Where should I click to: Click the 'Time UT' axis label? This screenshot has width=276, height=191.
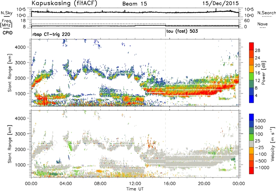pyautogui.click(x=135, y=189)
